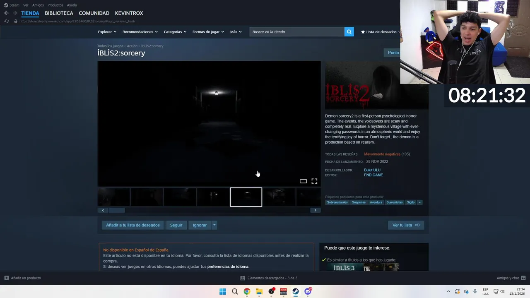
Task: Open the Amigos y chat icon
Action: 523,278
